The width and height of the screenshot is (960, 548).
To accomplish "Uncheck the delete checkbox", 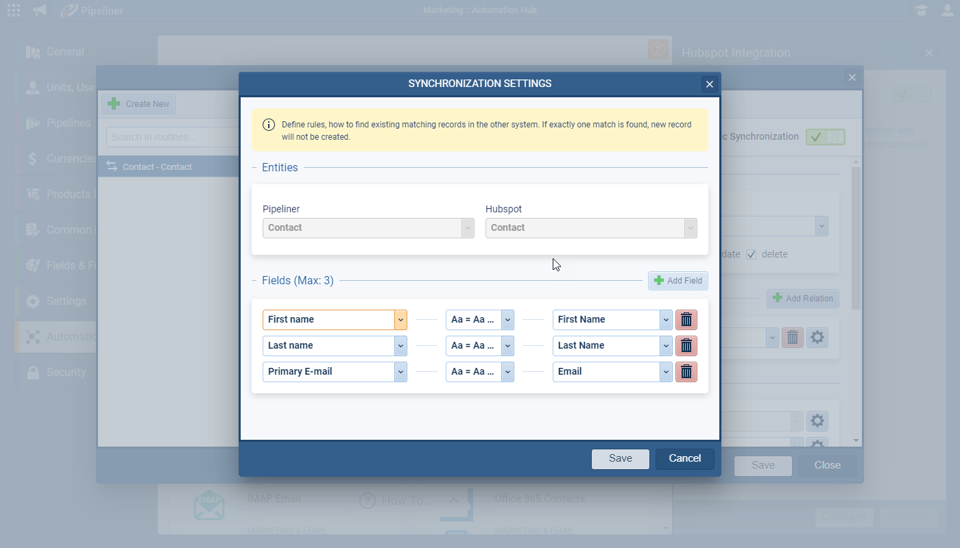I will pos(752,254).
